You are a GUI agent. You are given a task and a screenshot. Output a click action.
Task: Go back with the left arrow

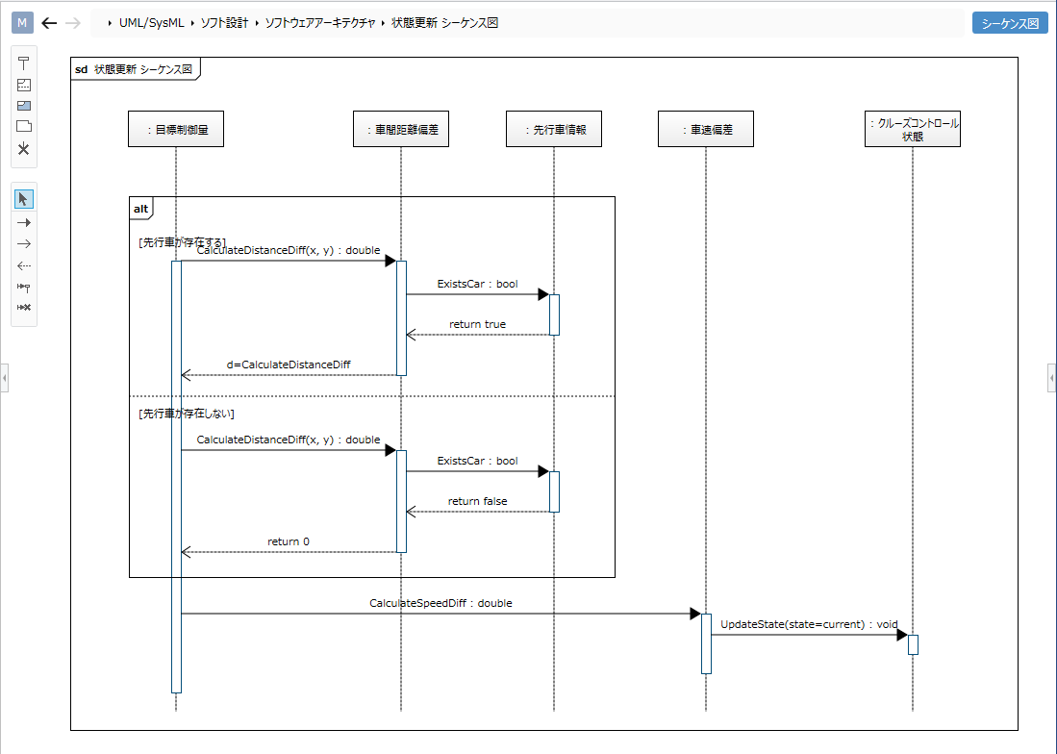click(49, 23)
